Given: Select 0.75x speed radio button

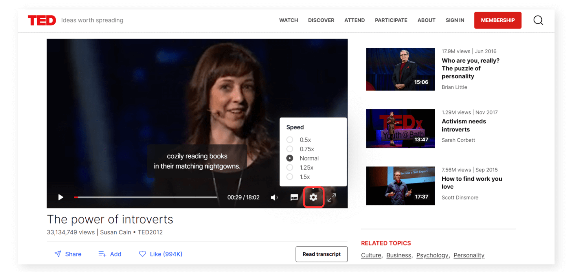Looking at the screenshot, I should tap(290, 149).
